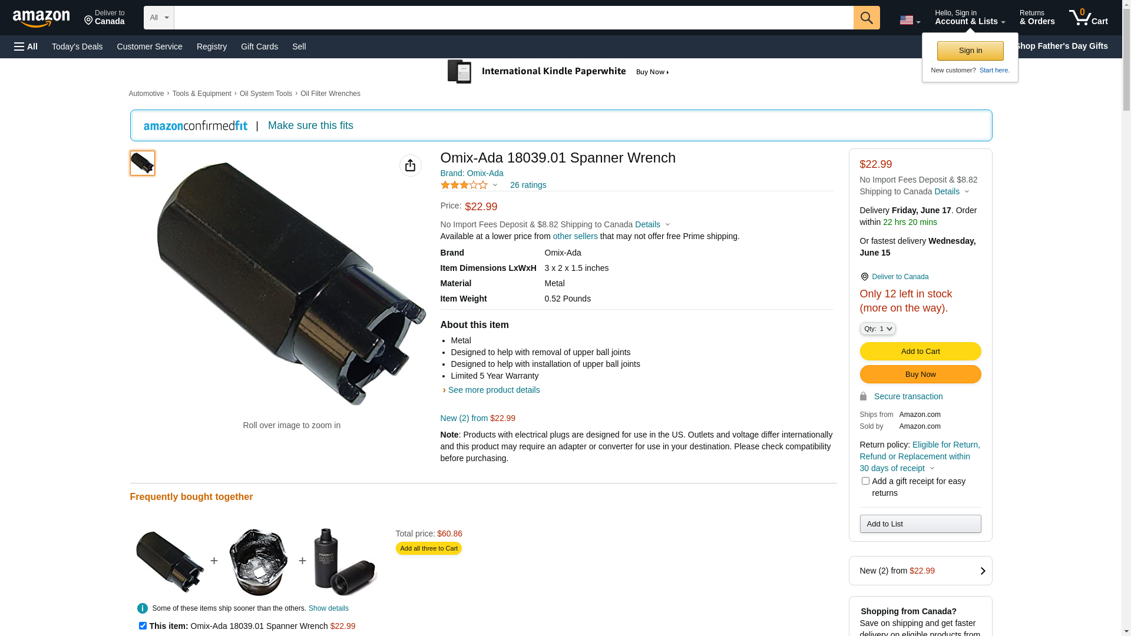The height and width of the screenshot is (636, 1131).
Task: Click the Deliver to Canada location pin
Action: pos(864,277)
